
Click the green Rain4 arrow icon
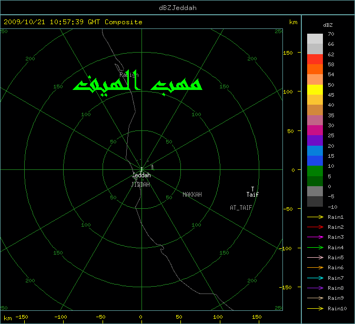[315, 248]
